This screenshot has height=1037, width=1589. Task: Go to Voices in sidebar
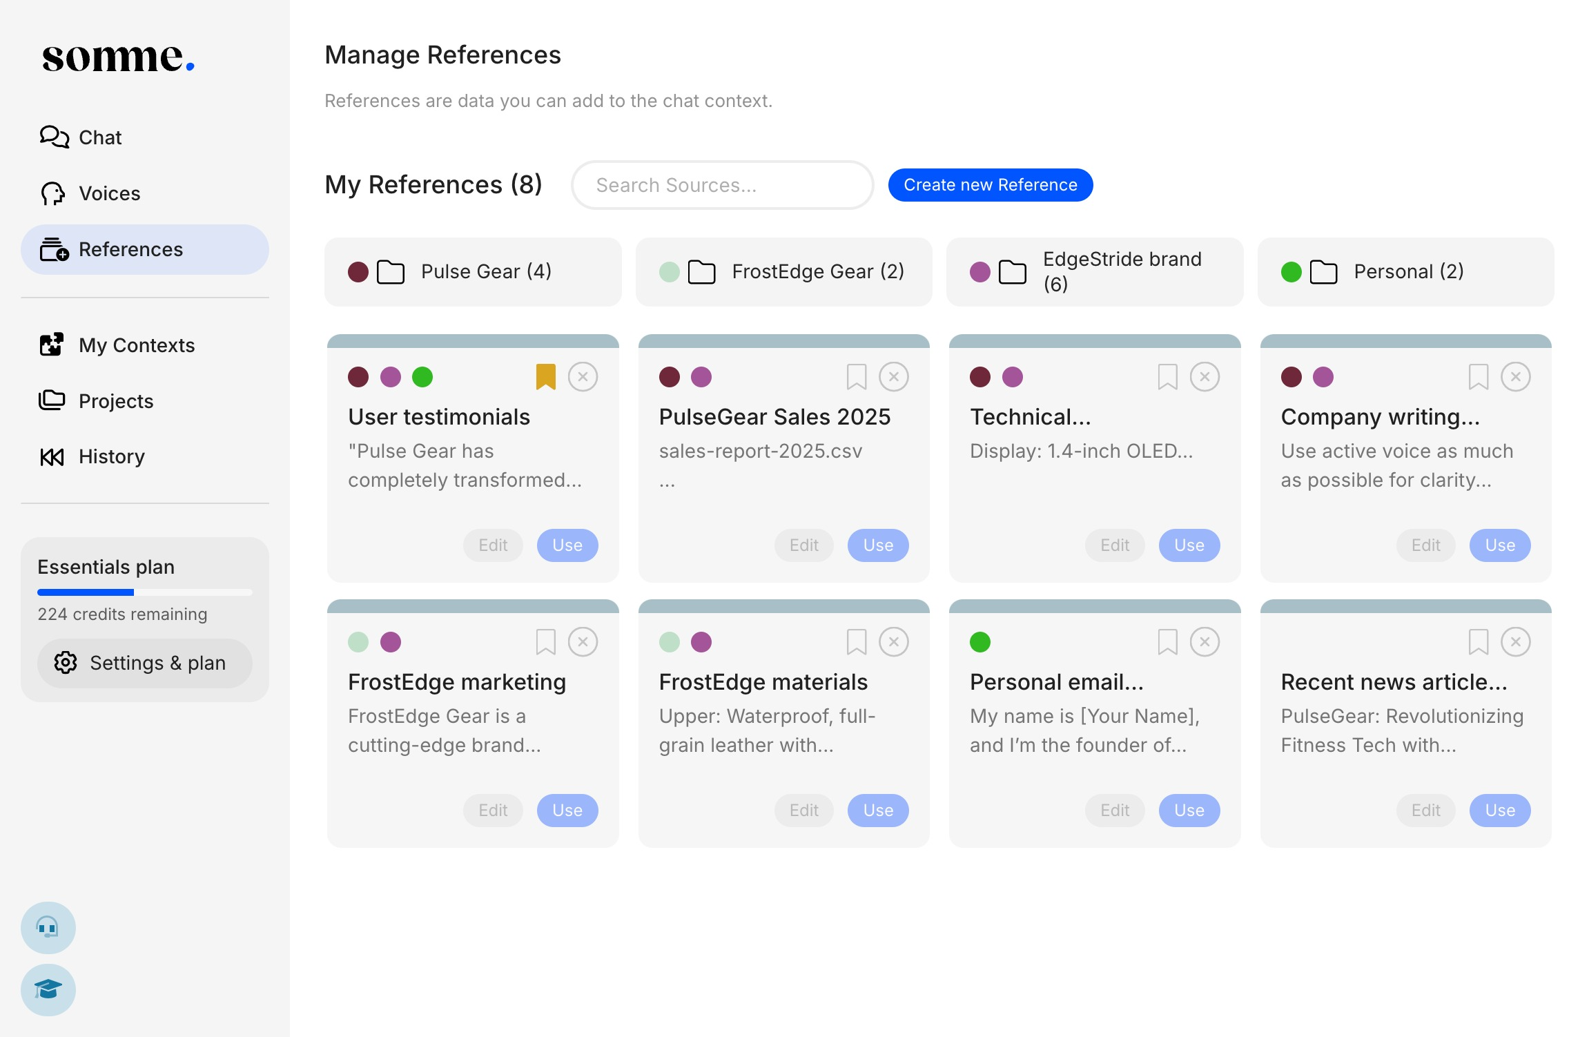point(109,193)
